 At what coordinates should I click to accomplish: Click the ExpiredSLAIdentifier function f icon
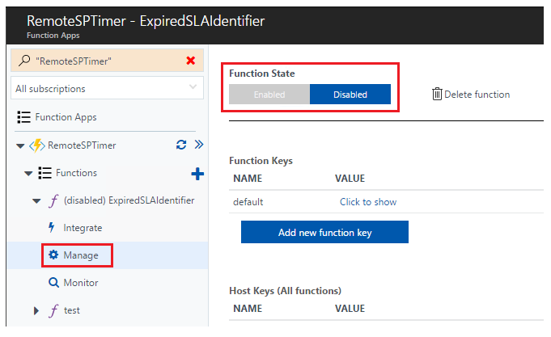click(53, 200)
